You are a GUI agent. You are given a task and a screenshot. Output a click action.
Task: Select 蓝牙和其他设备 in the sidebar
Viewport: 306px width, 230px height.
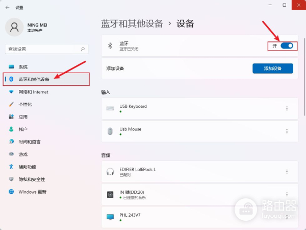coord(46,79)
